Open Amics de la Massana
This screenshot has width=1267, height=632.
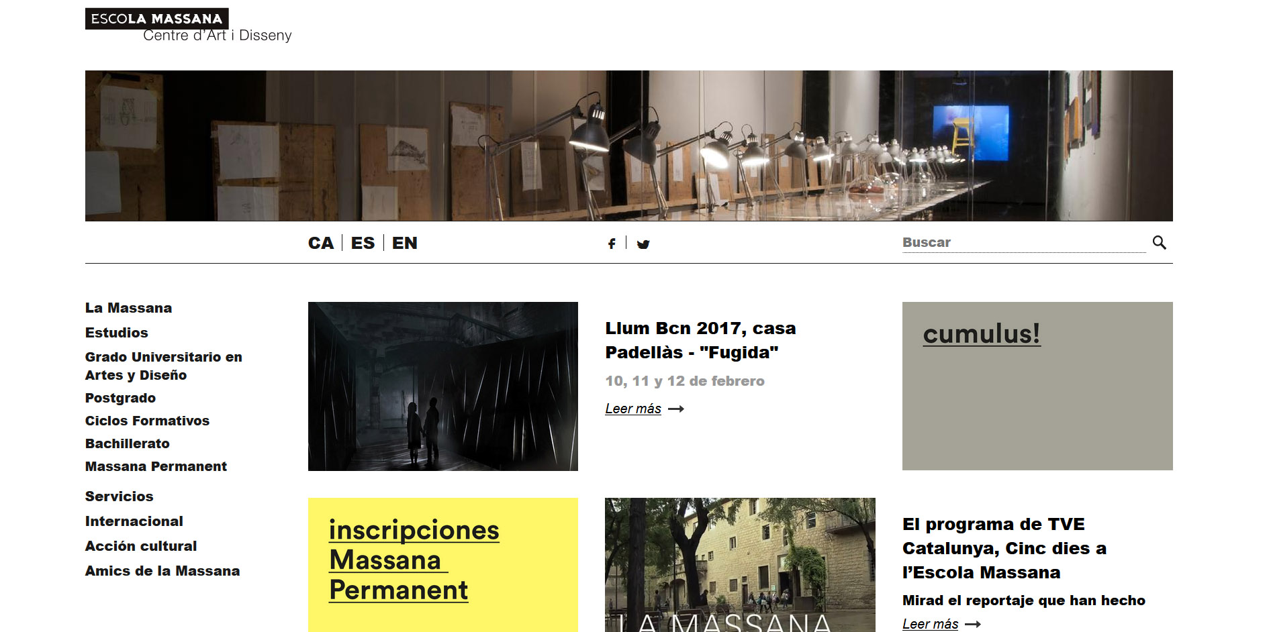point(162,571)
